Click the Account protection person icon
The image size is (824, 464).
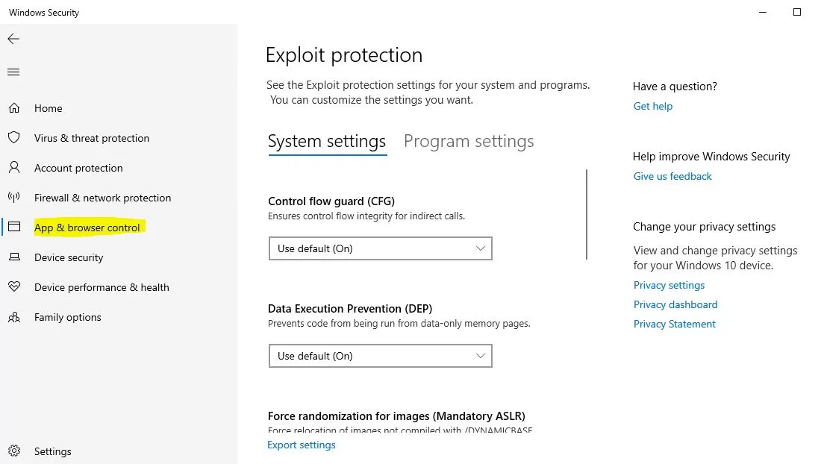(x=14, y=168)
